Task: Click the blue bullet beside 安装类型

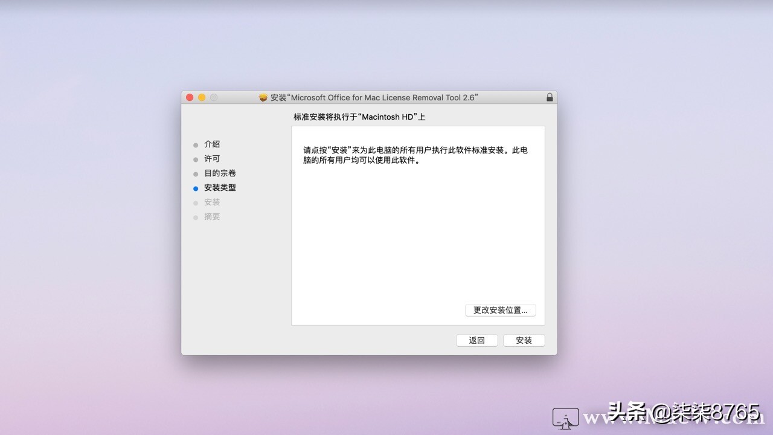Action: coord(196,188)
